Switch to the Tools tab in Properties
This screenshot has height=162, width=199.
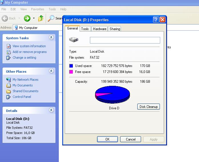tap(85, 29)
